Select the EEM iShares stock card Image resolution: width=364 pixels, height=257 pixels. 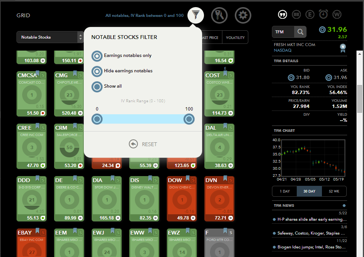click(69, 243)
